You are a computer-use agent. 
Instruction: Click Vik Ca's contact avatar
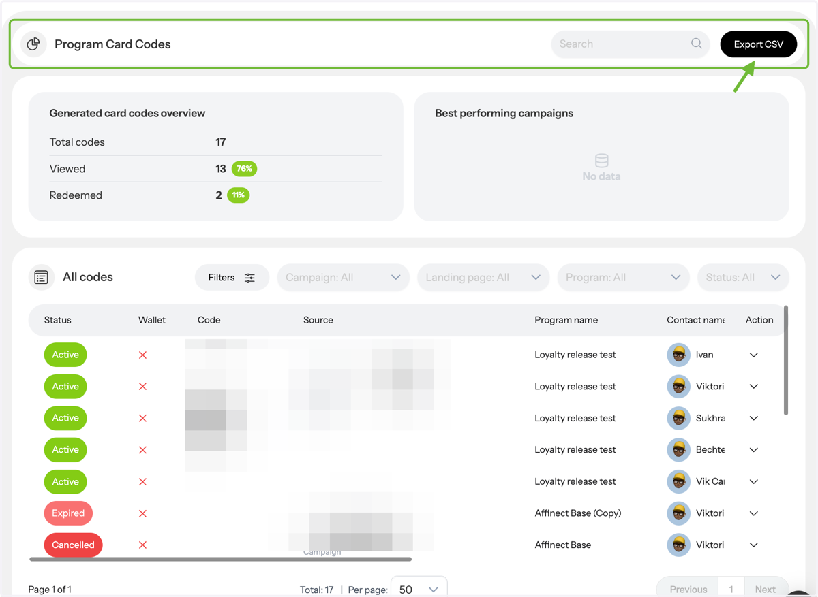[x=678, y=481]
